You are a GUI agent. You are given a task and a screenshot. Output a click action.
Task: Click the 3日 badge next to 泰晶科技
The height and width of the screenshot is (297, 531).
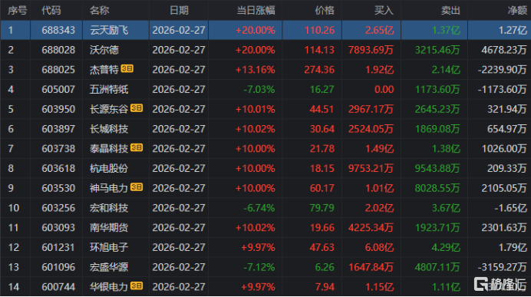[137, 147]
